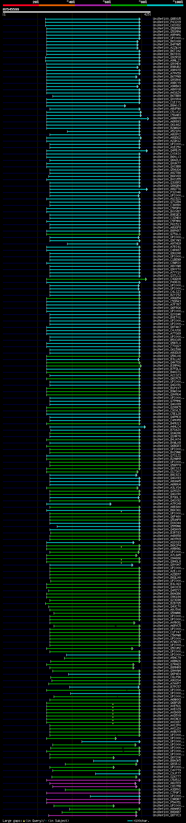
Task: Click the white query sequence bar
Action: (x=77, y=12)
